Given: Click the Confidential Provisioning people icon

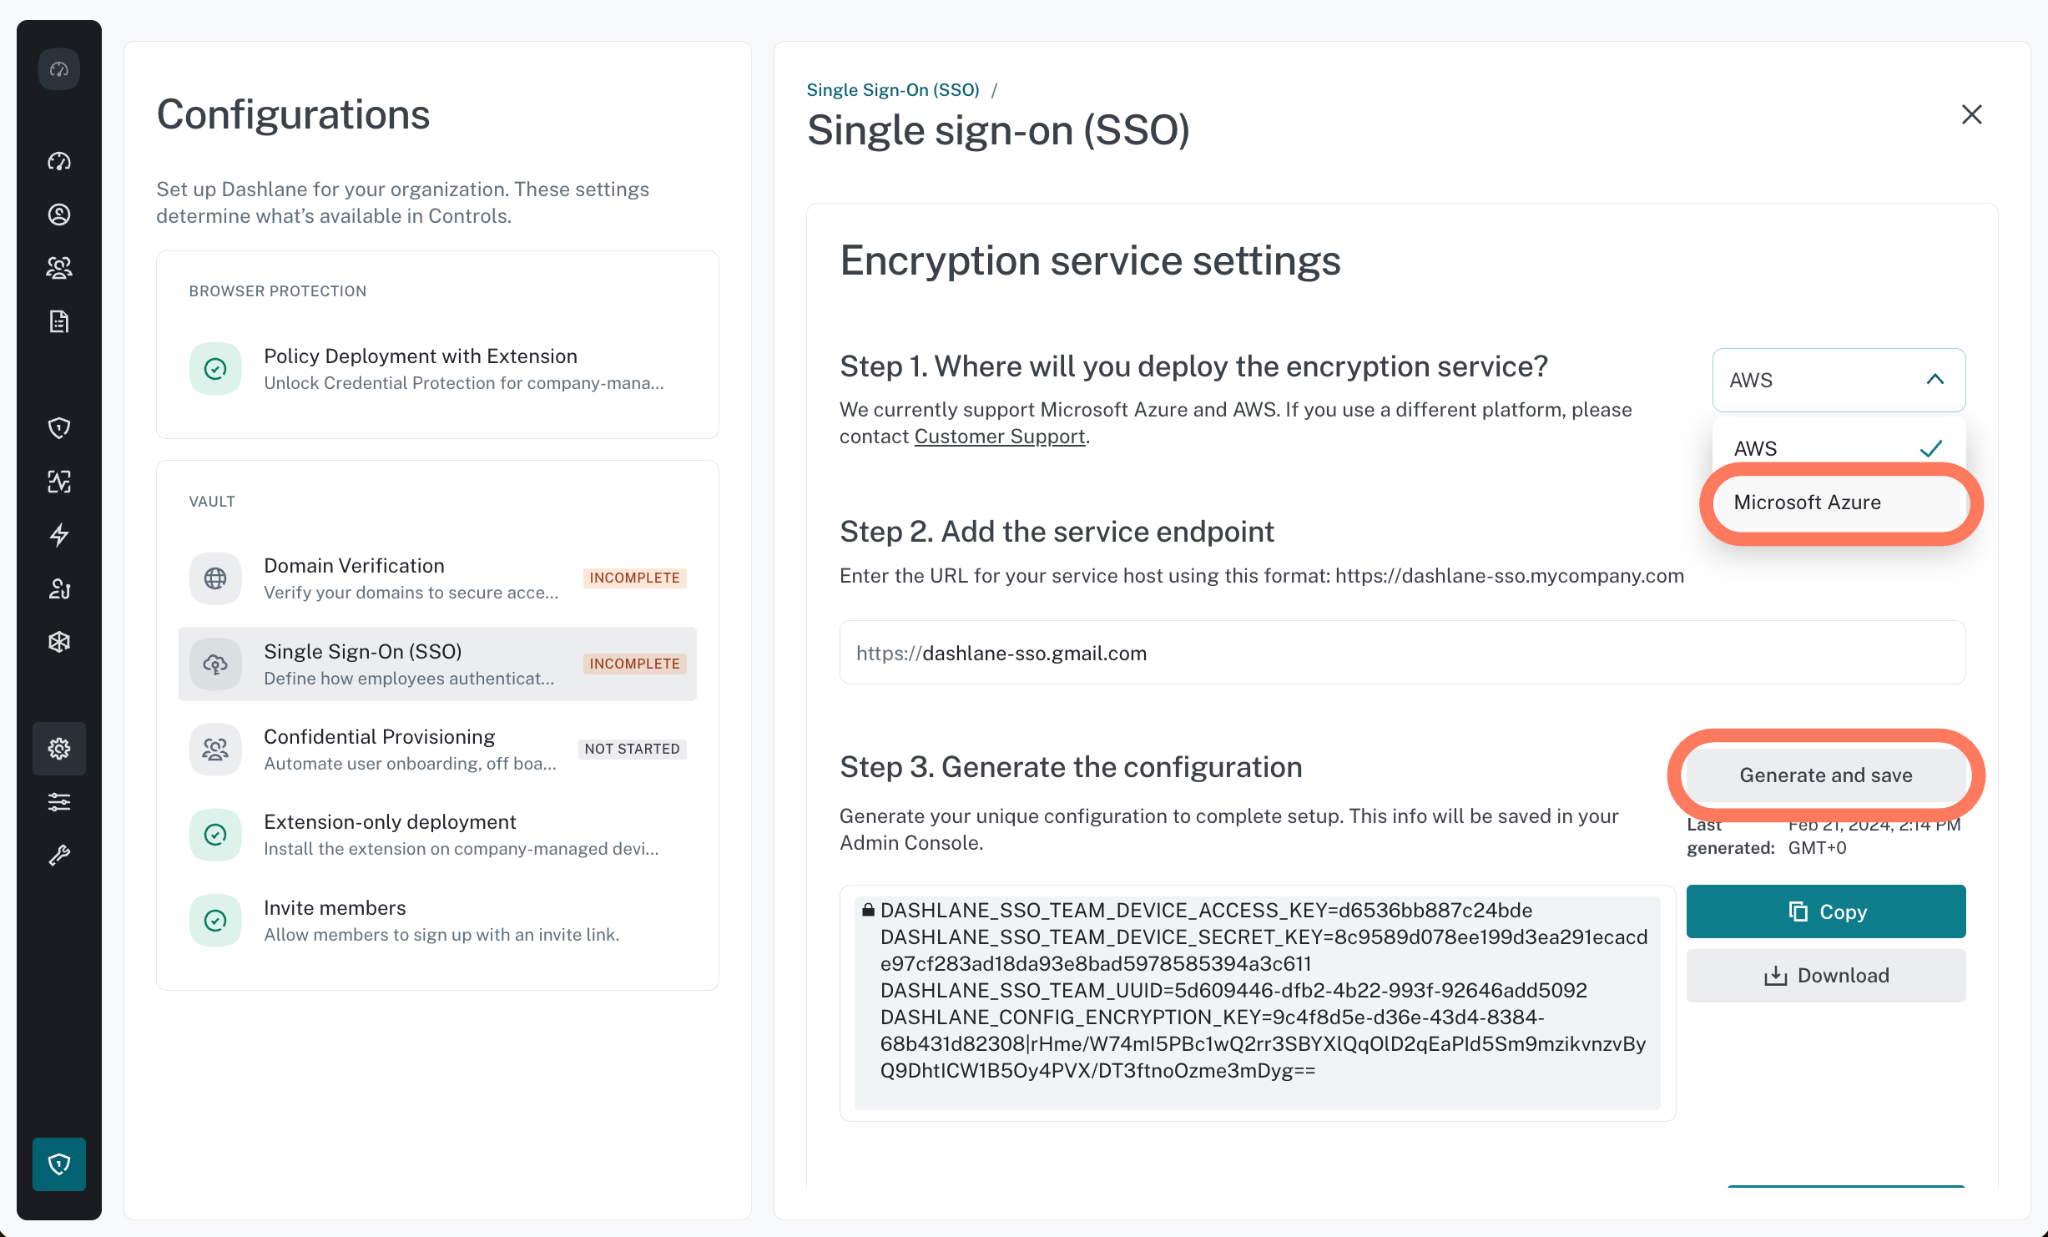Looking at the screenshot, I should coord(215,750).
